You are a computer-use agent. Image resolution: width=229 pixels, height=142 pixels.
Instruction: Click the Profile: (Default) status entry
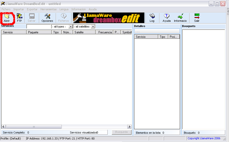(x=11, y=138)
